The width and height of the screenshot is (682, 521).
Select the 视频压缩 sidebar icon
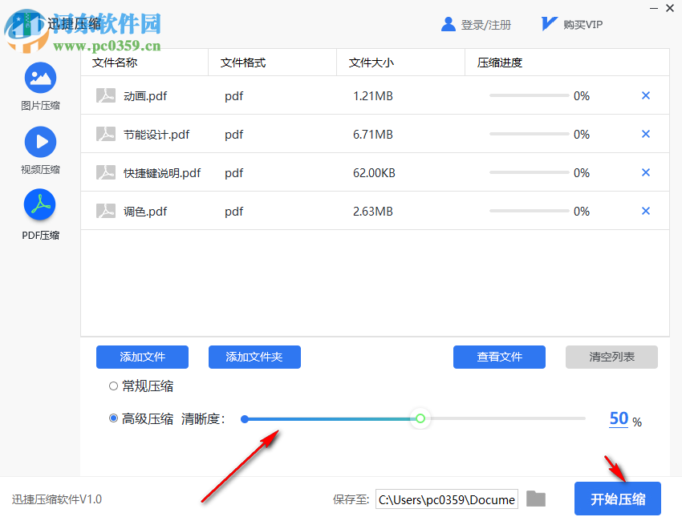40,142
